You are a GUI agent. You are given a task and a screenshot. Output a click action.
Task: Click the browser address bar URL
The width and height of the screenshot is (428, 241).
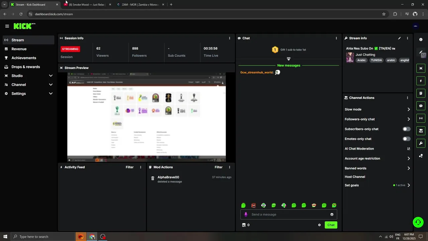click(54, 14)
